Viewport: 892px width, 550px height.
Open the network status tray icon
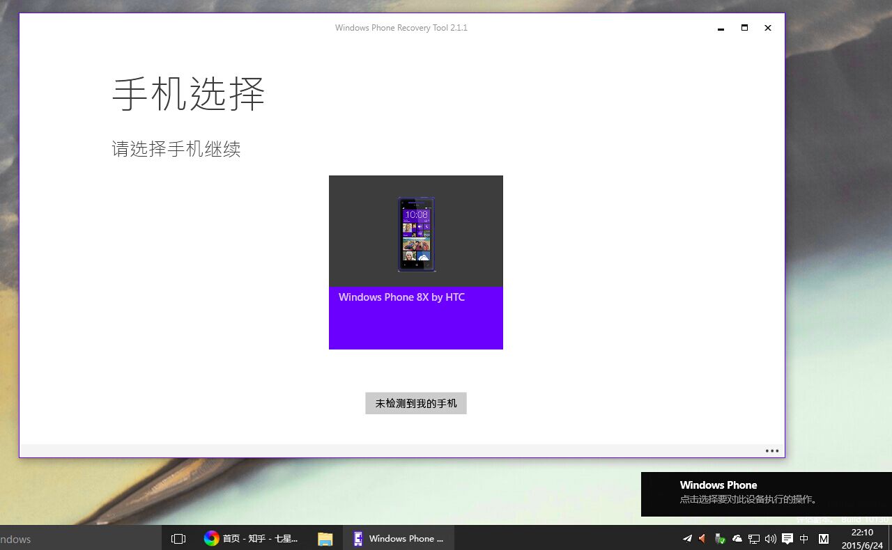coord(754,538)
